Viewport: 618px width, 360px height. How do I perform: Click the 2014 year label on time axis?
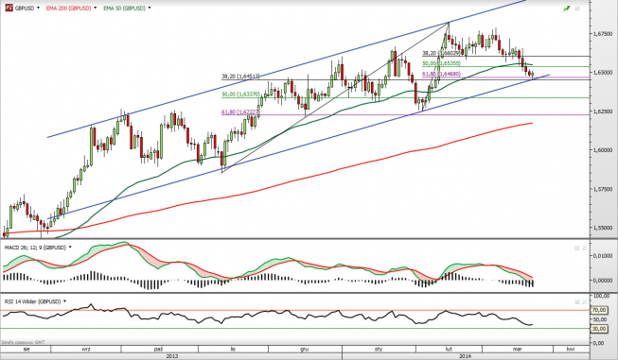465,356
